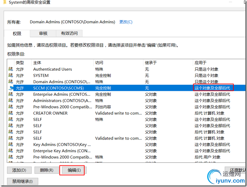
Task: Select the CREATOR OWNER entry
Action: (126, 113)
